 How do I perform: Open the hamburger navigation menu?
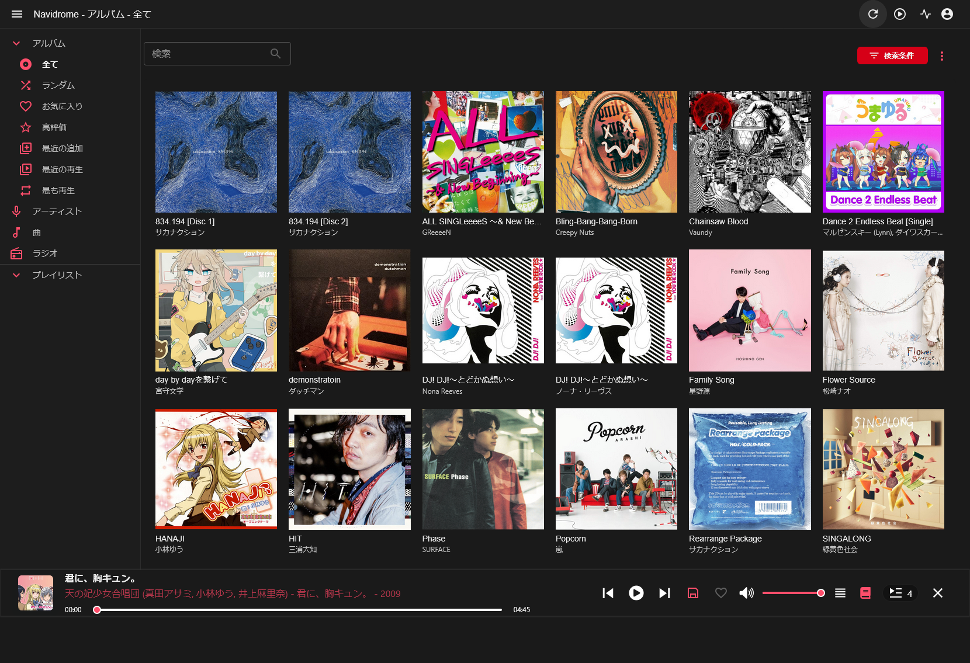pos(16,13)
